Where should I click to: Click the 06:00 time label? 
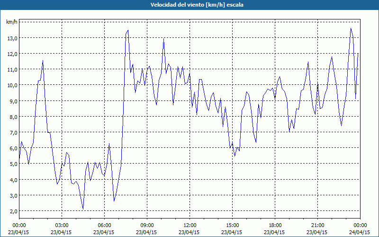tap(104, 226)
